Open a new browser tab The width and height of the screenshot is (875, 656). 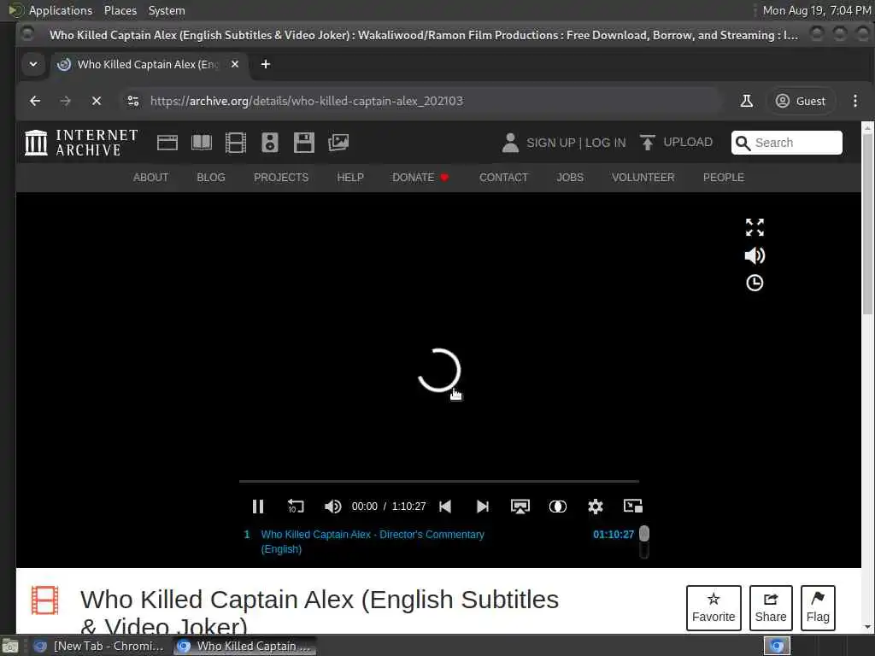266,64
